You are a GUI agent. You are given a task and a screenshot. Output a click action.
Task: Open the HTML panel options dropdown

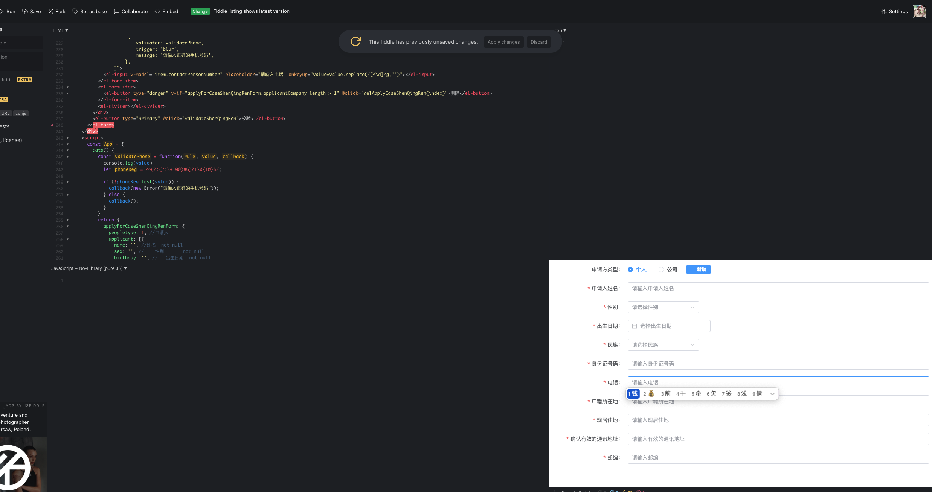click(66, 30)
